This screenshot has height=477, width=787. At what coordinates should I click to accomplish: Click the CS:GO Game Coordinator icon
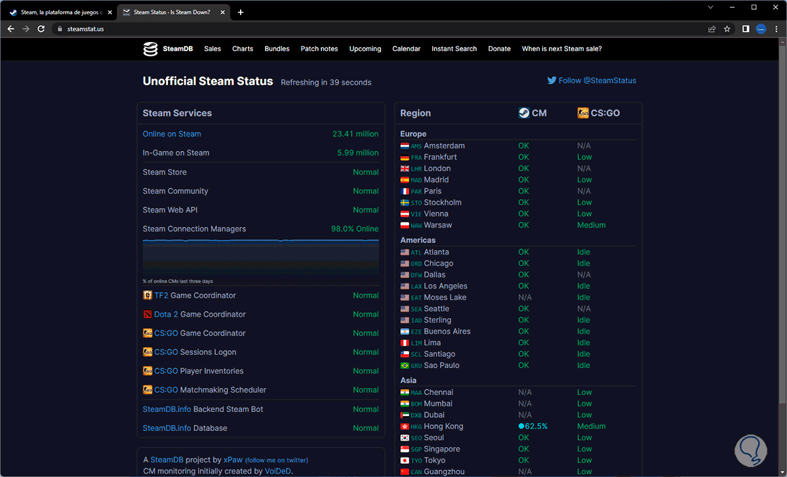point(148,333)
